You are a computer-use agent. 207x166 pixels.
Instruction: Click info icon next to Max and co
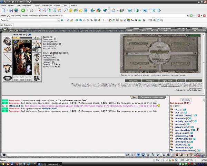coord(30,35)
